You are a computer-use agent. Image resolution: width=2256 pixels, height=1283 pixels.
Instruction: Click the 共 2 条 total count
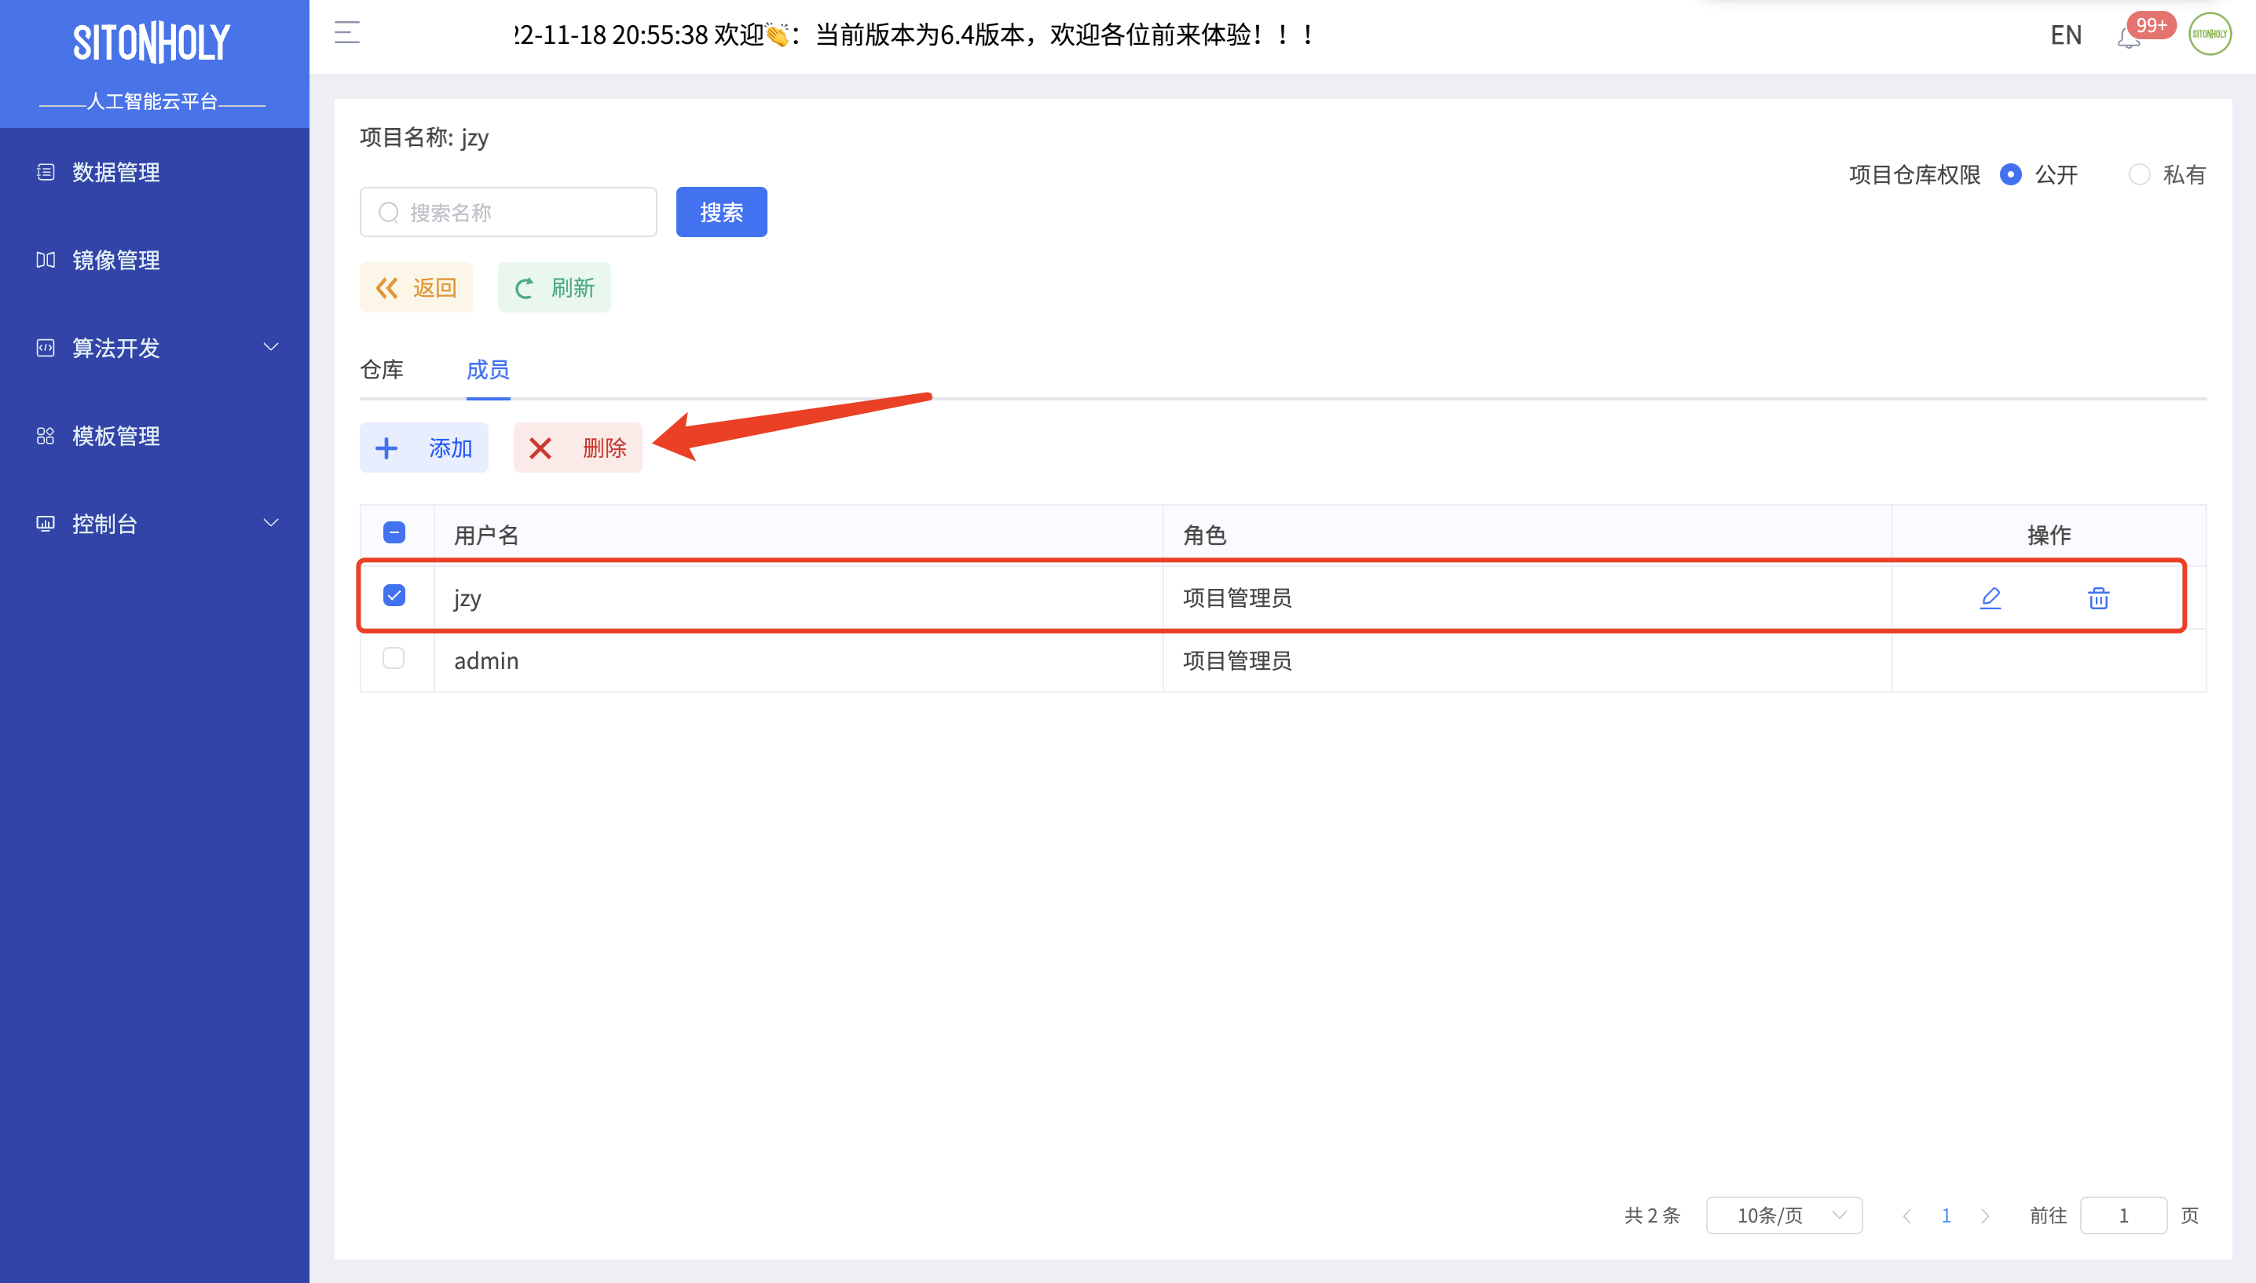[1653, 1216]
